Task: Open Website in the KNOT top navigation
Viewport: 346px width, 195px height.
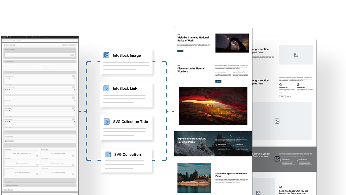Action: [x=42, y=37]
